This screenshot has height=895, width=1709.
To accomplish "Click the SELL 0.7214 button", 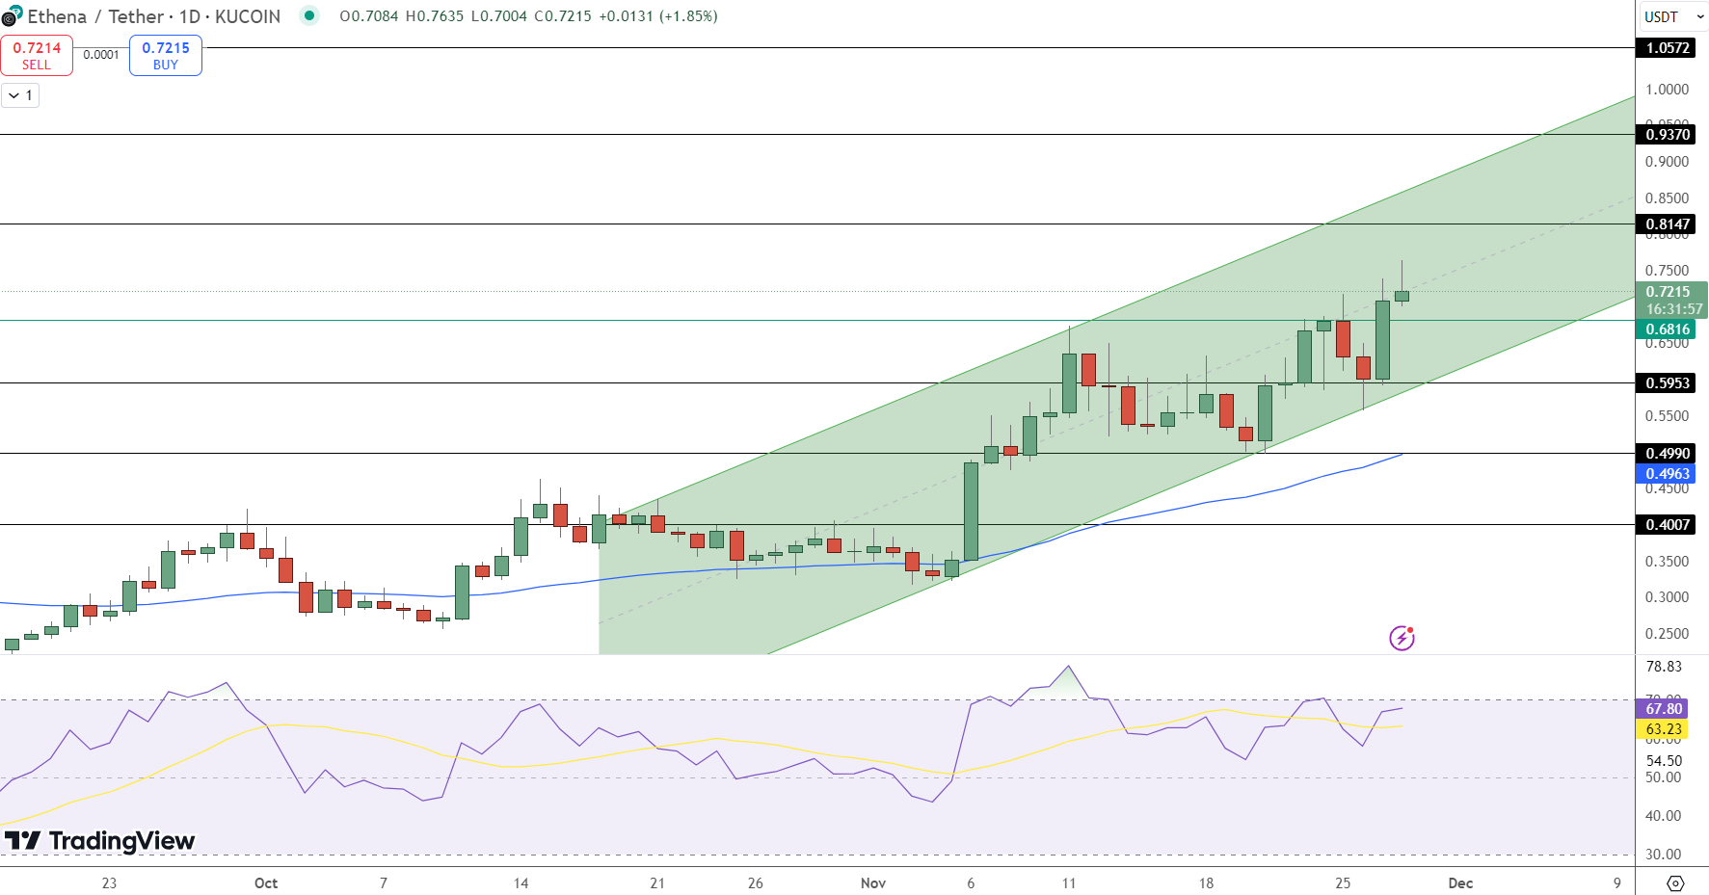I will click(37, 55).
